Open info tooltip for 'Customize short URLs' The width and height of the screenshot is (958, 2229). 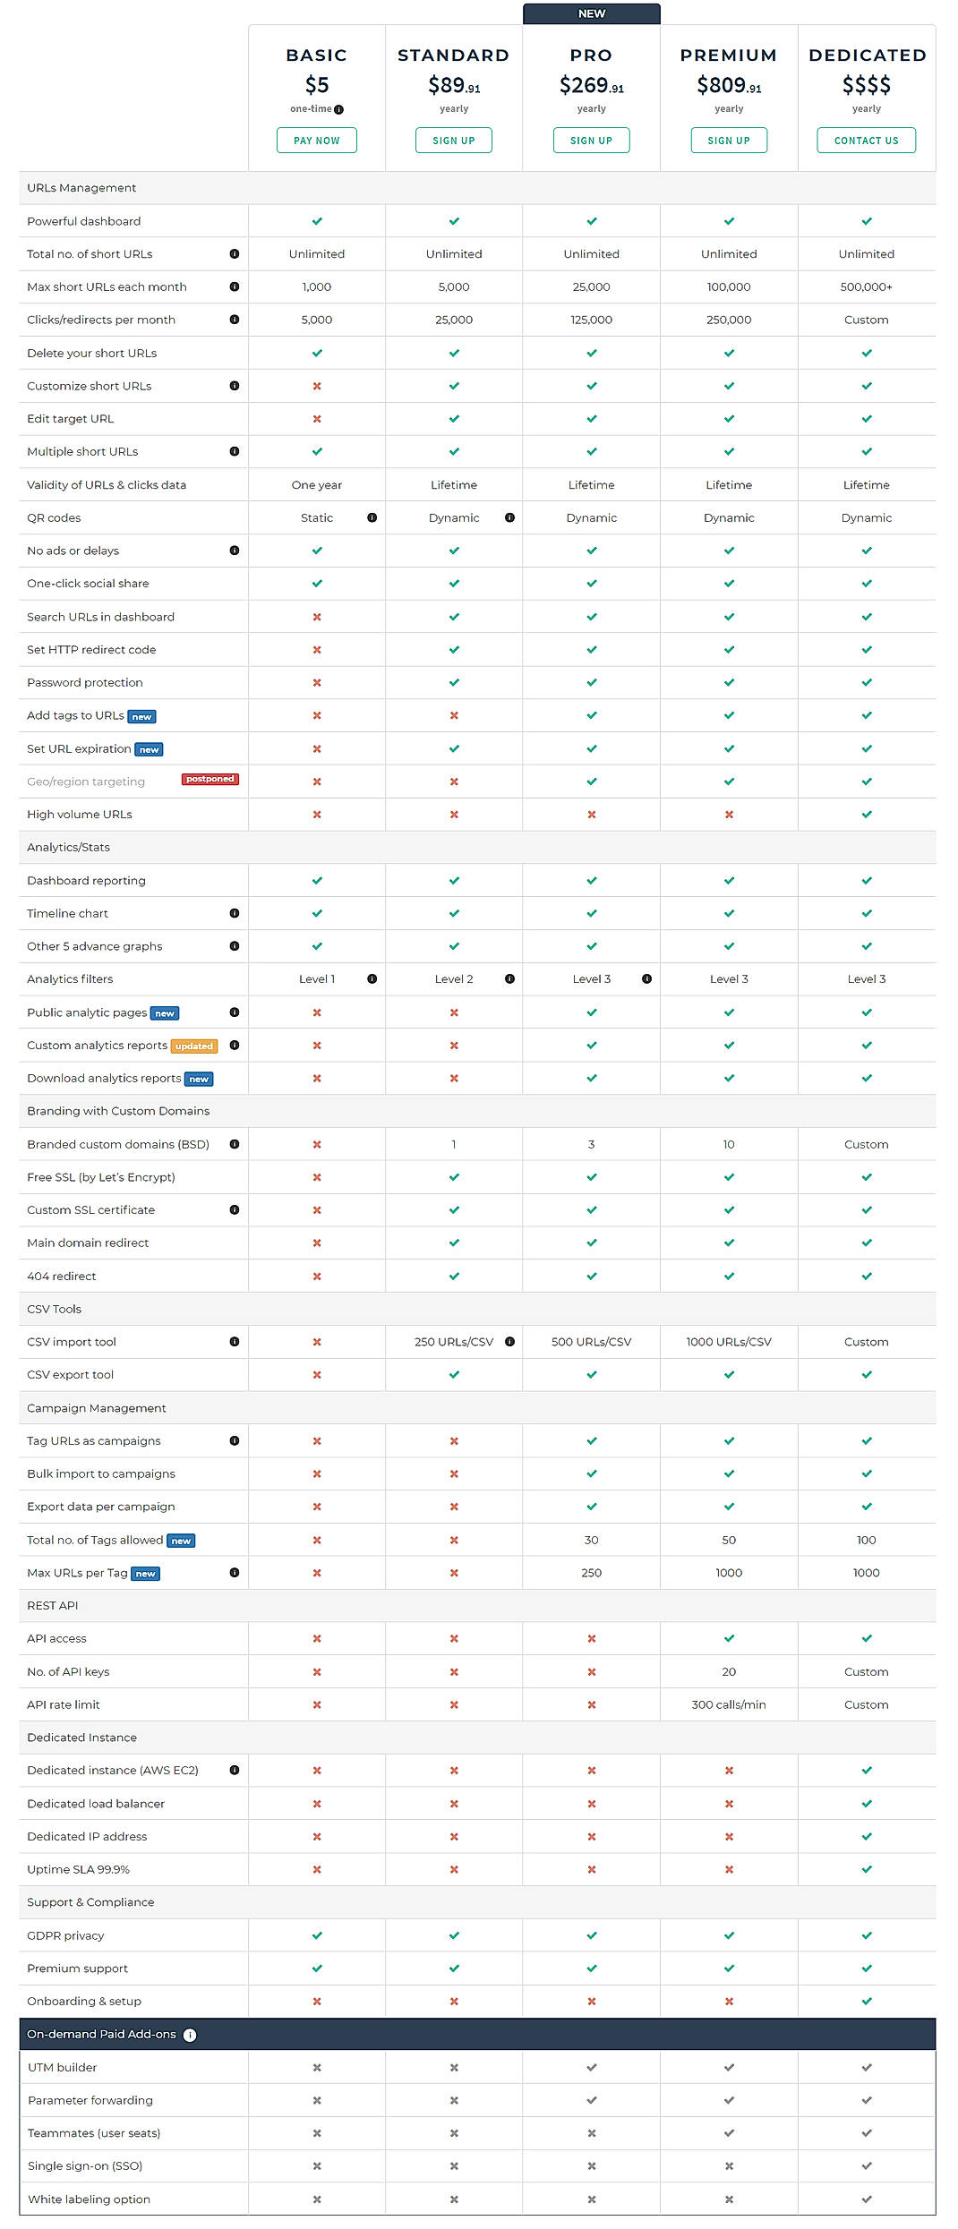[x=234, y=386]
